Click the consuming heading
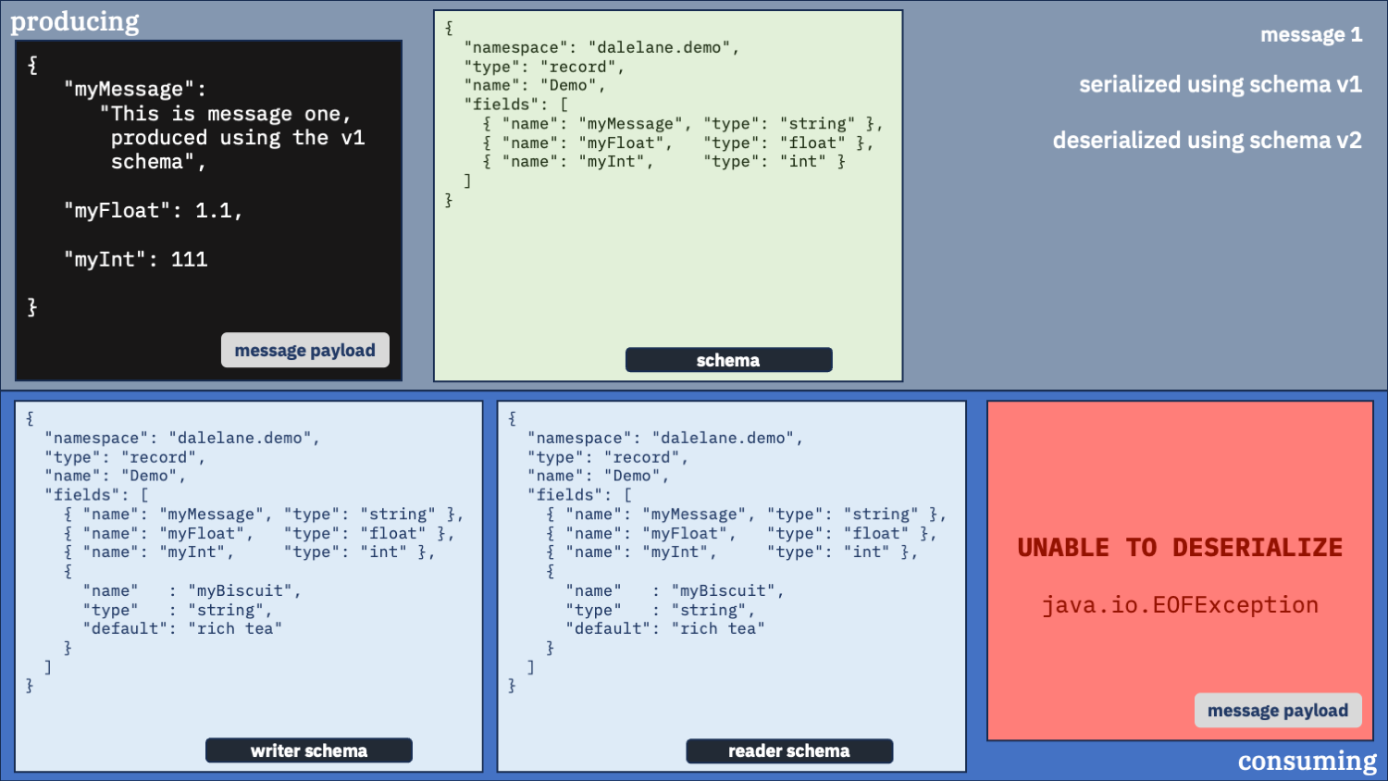Viewport: 1388px width, 781px height. [1307, 761]
